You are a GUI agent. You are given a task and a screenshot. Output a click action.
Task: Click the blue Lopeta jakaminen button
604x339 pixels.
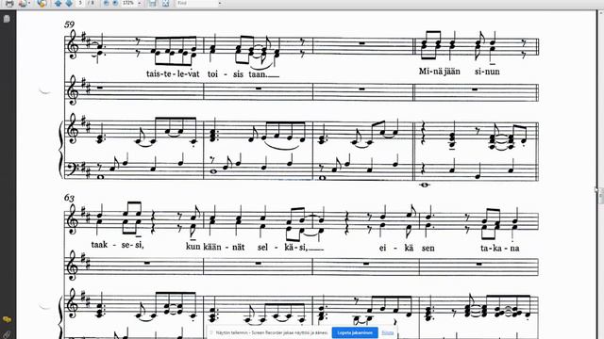[x=355, y=332]
